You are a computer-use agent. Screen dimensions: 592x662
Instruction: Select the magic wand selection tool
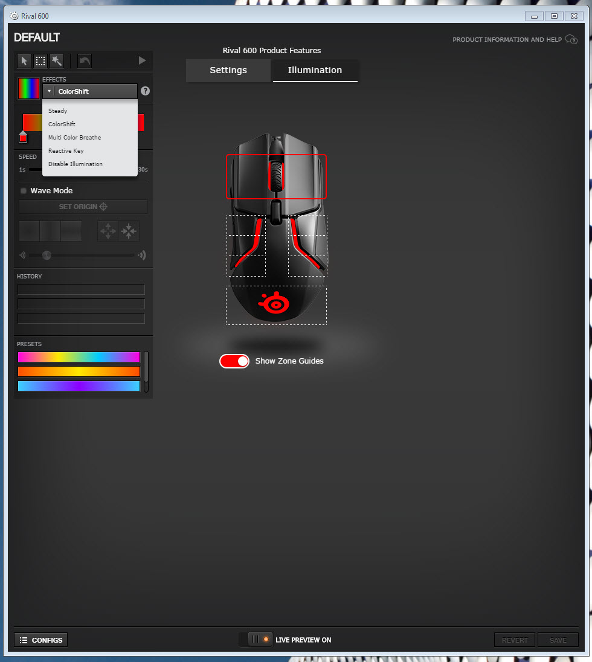57,61
